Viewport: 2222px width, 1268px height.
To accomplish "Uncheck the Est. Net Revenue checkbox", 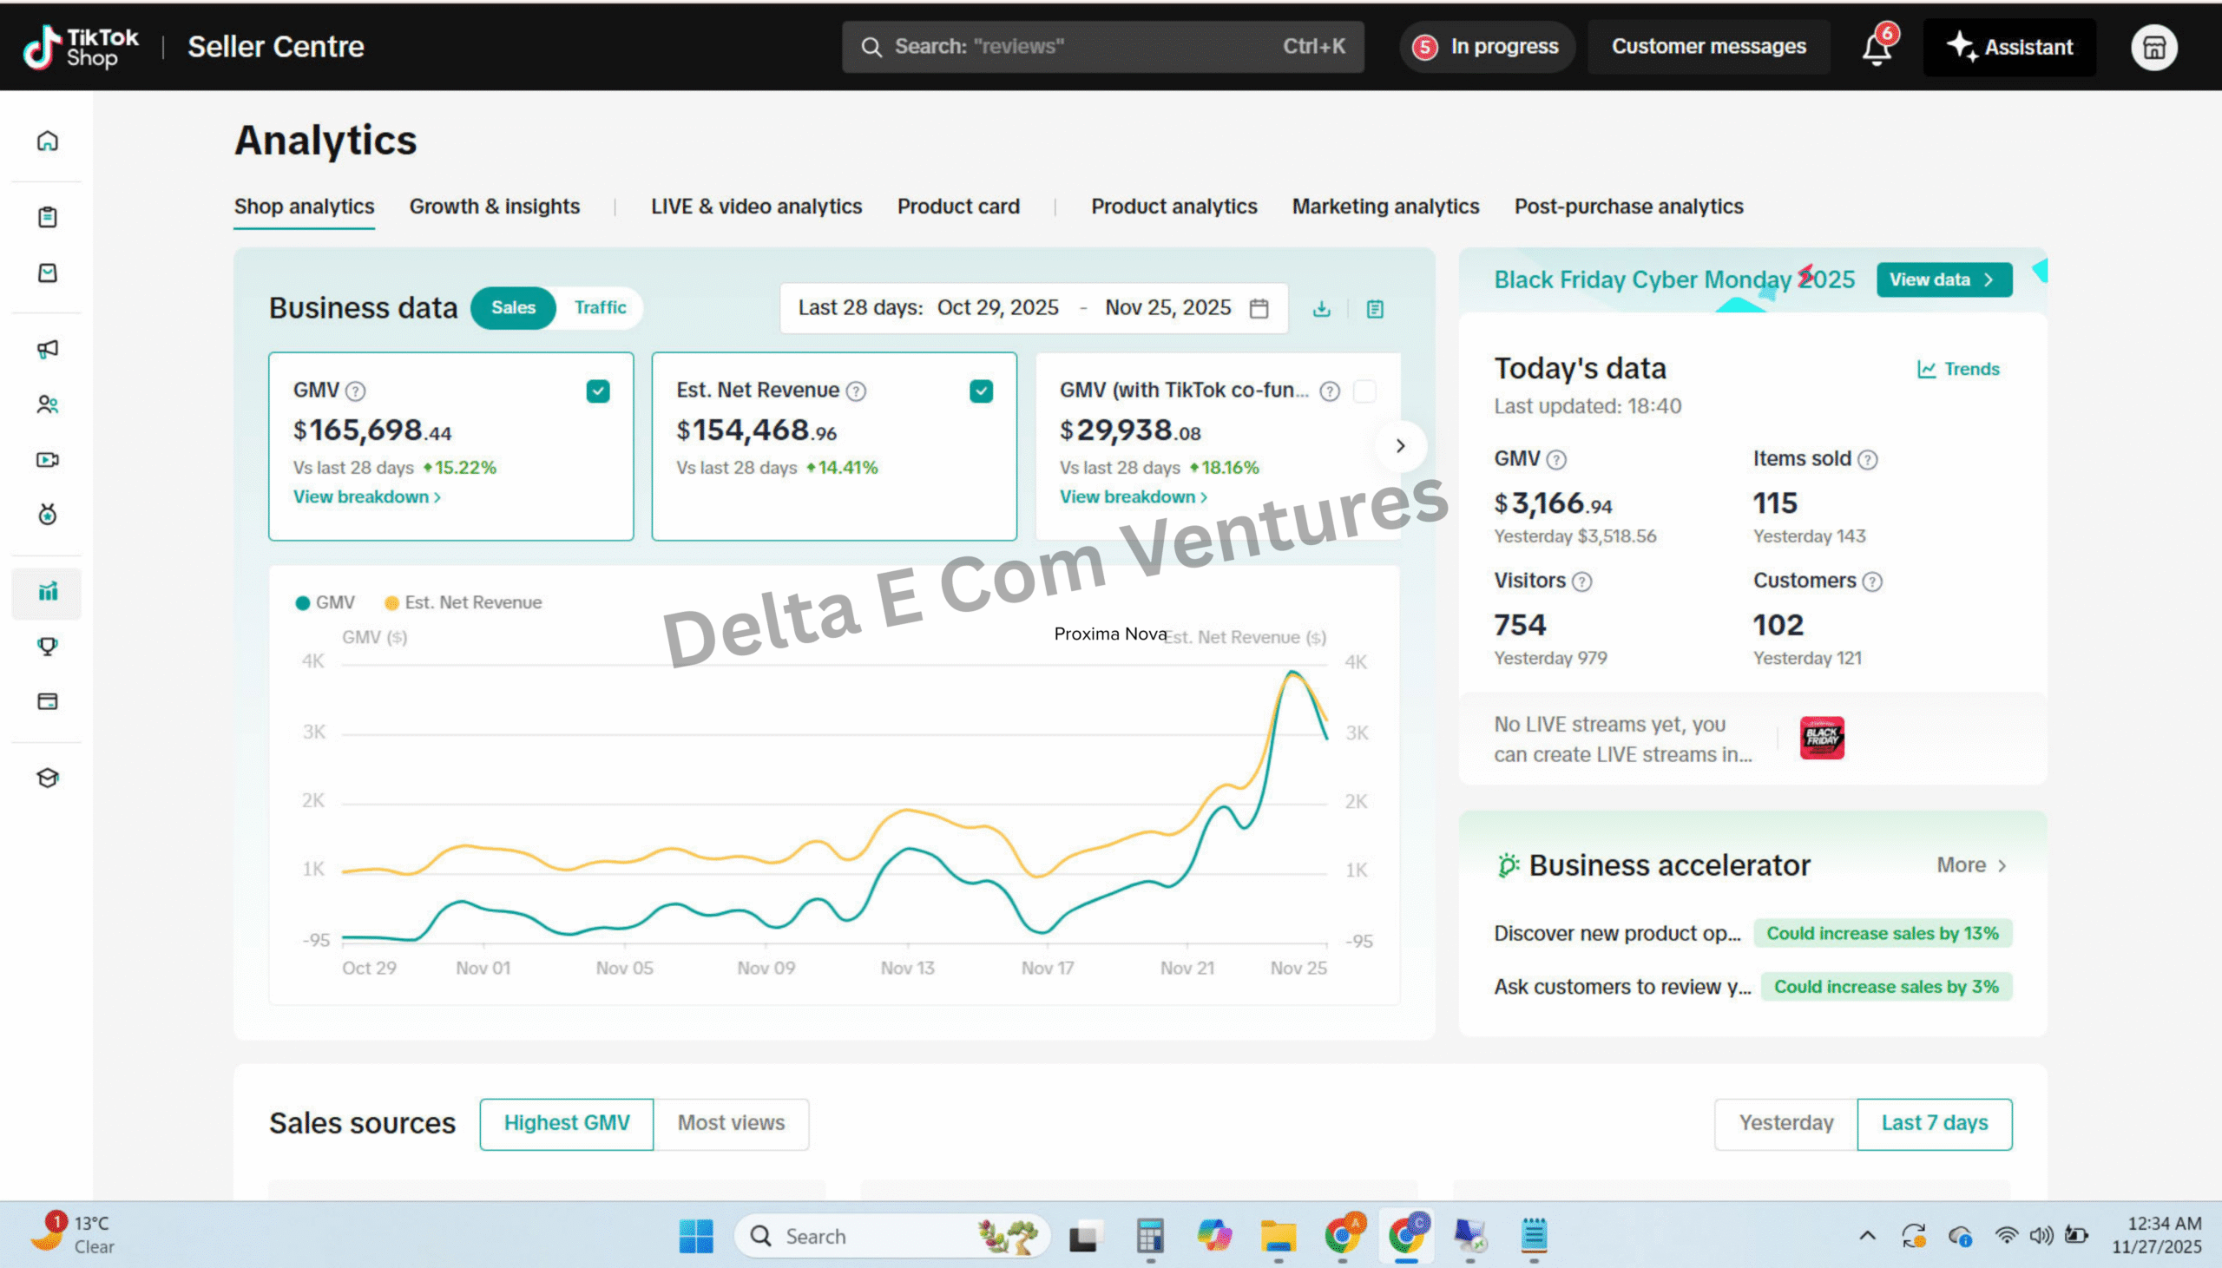I will click(981, 391).
